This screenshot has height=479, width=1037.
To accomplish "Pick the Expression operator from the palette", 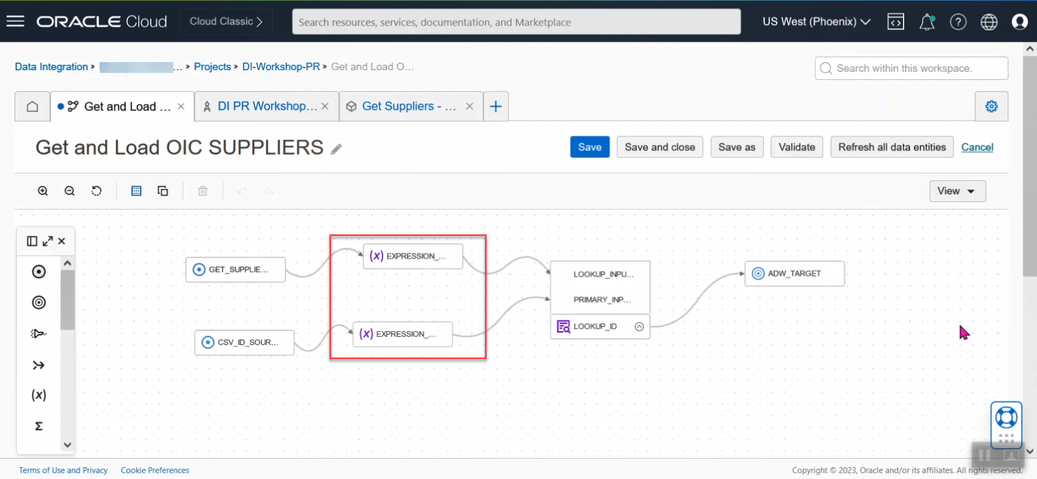I will 39,395.
